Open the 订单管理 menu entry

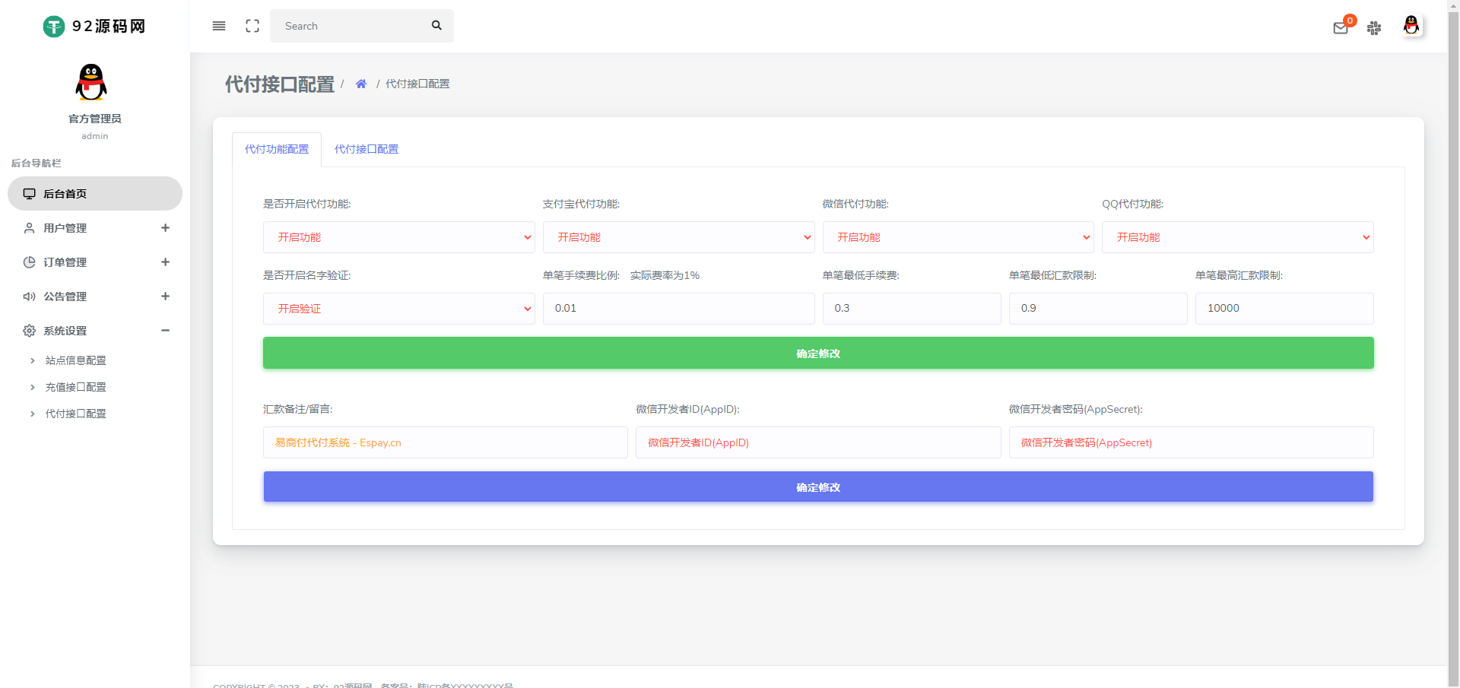[x=95, y=262]
